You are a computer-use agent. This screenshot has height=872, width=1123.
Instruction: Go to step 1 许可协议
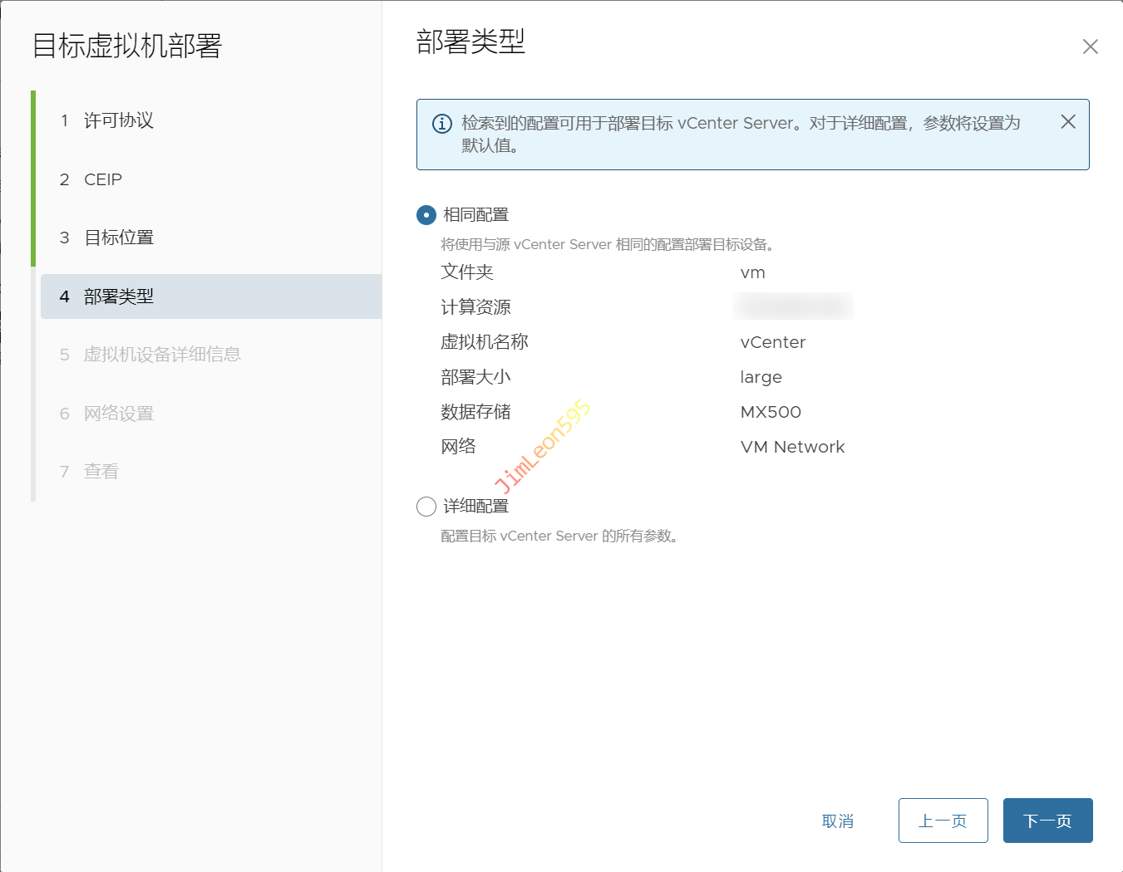118,121
